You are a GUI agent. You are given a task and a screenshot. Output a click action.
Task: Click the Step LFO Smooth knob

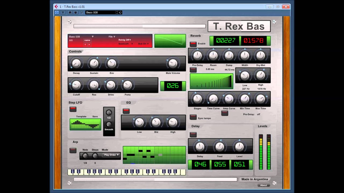tap(109, 124)
